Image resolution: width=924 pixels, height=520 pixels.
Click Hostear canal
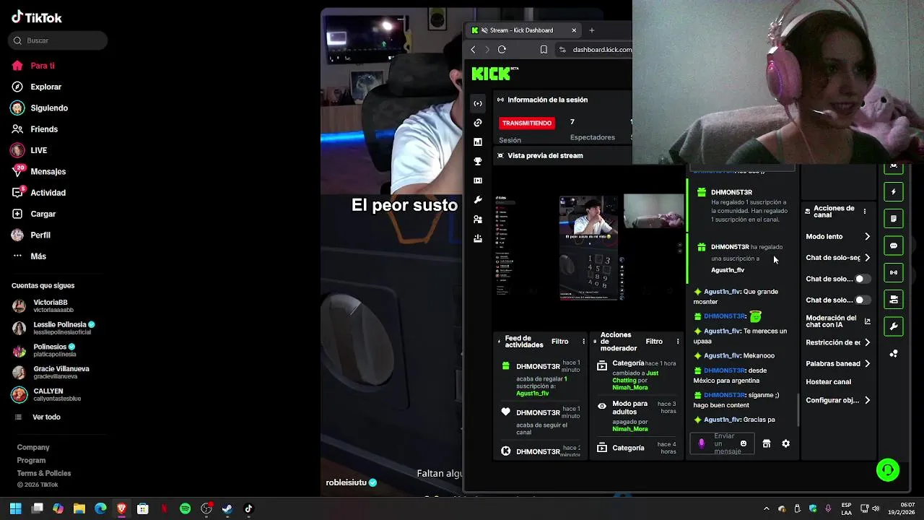click(828, 381)
